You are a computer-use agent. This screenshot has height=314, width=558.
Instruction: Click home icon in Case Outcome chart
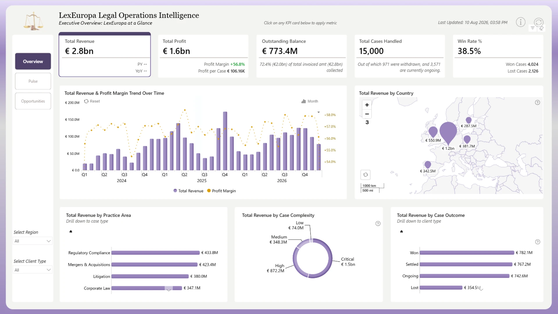(x=401, y=232)
